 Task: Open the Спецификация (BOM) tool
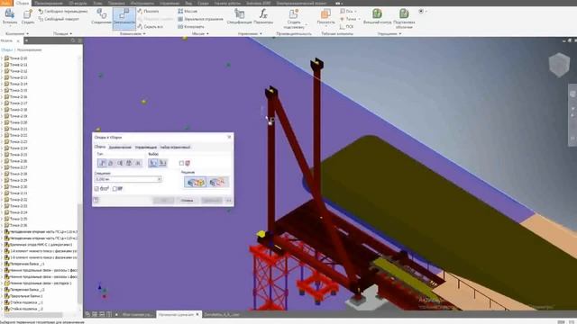coord(240,16)
